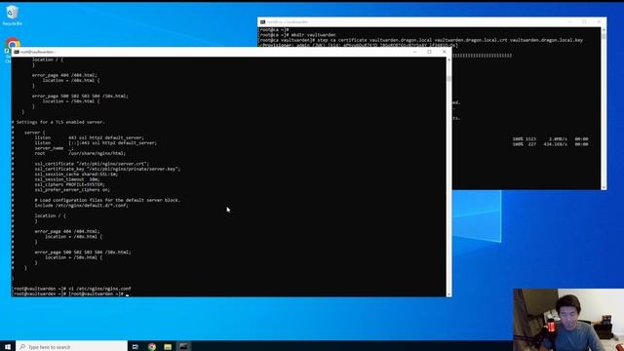Open the Recycle Bin desktop icon
This screenshot has width=624, height=351.
(x=12, y=16)
